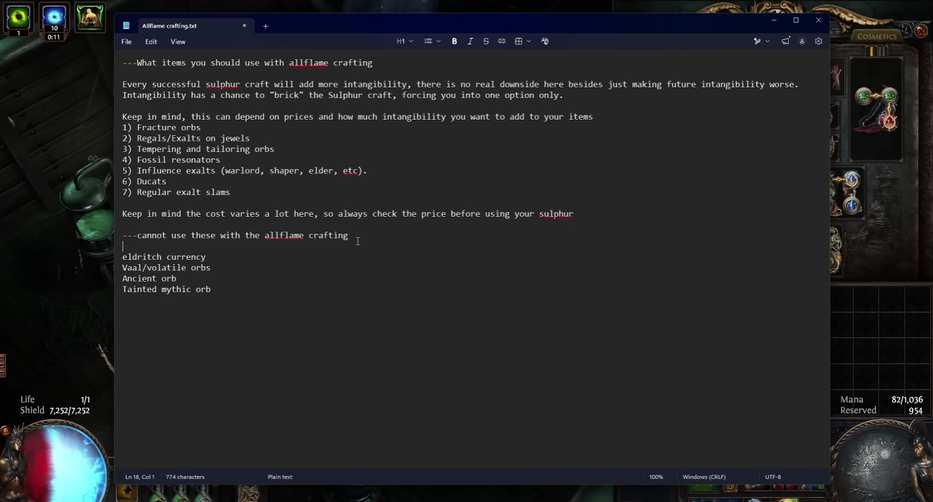Open Notepad settings gear

coord(818,42)
